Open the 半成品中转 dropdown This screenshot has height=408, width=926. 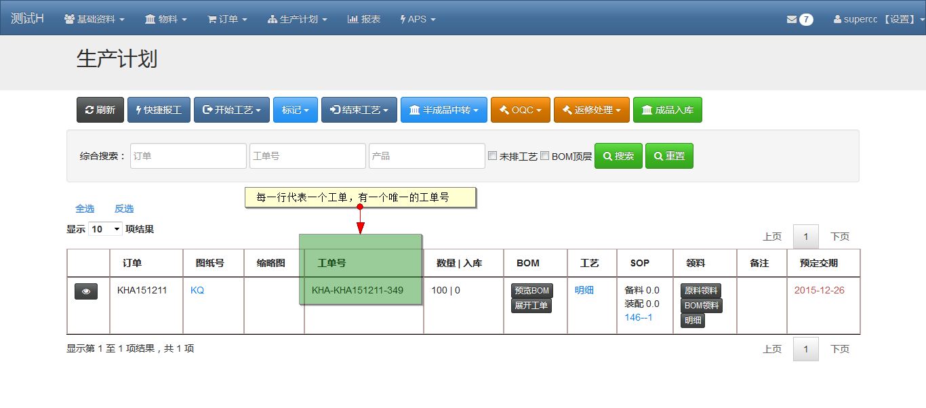(444, 110)
